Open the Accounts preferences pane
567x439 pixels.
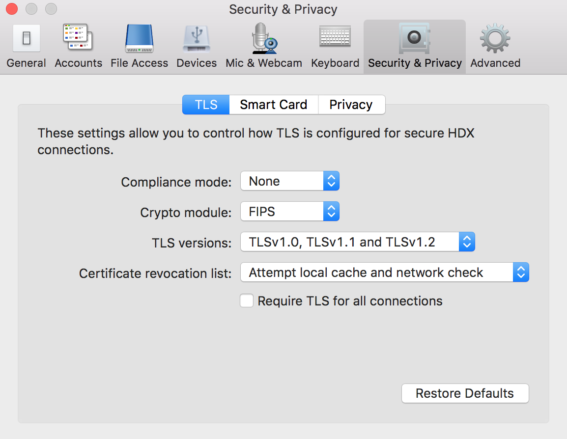[78, 47]
